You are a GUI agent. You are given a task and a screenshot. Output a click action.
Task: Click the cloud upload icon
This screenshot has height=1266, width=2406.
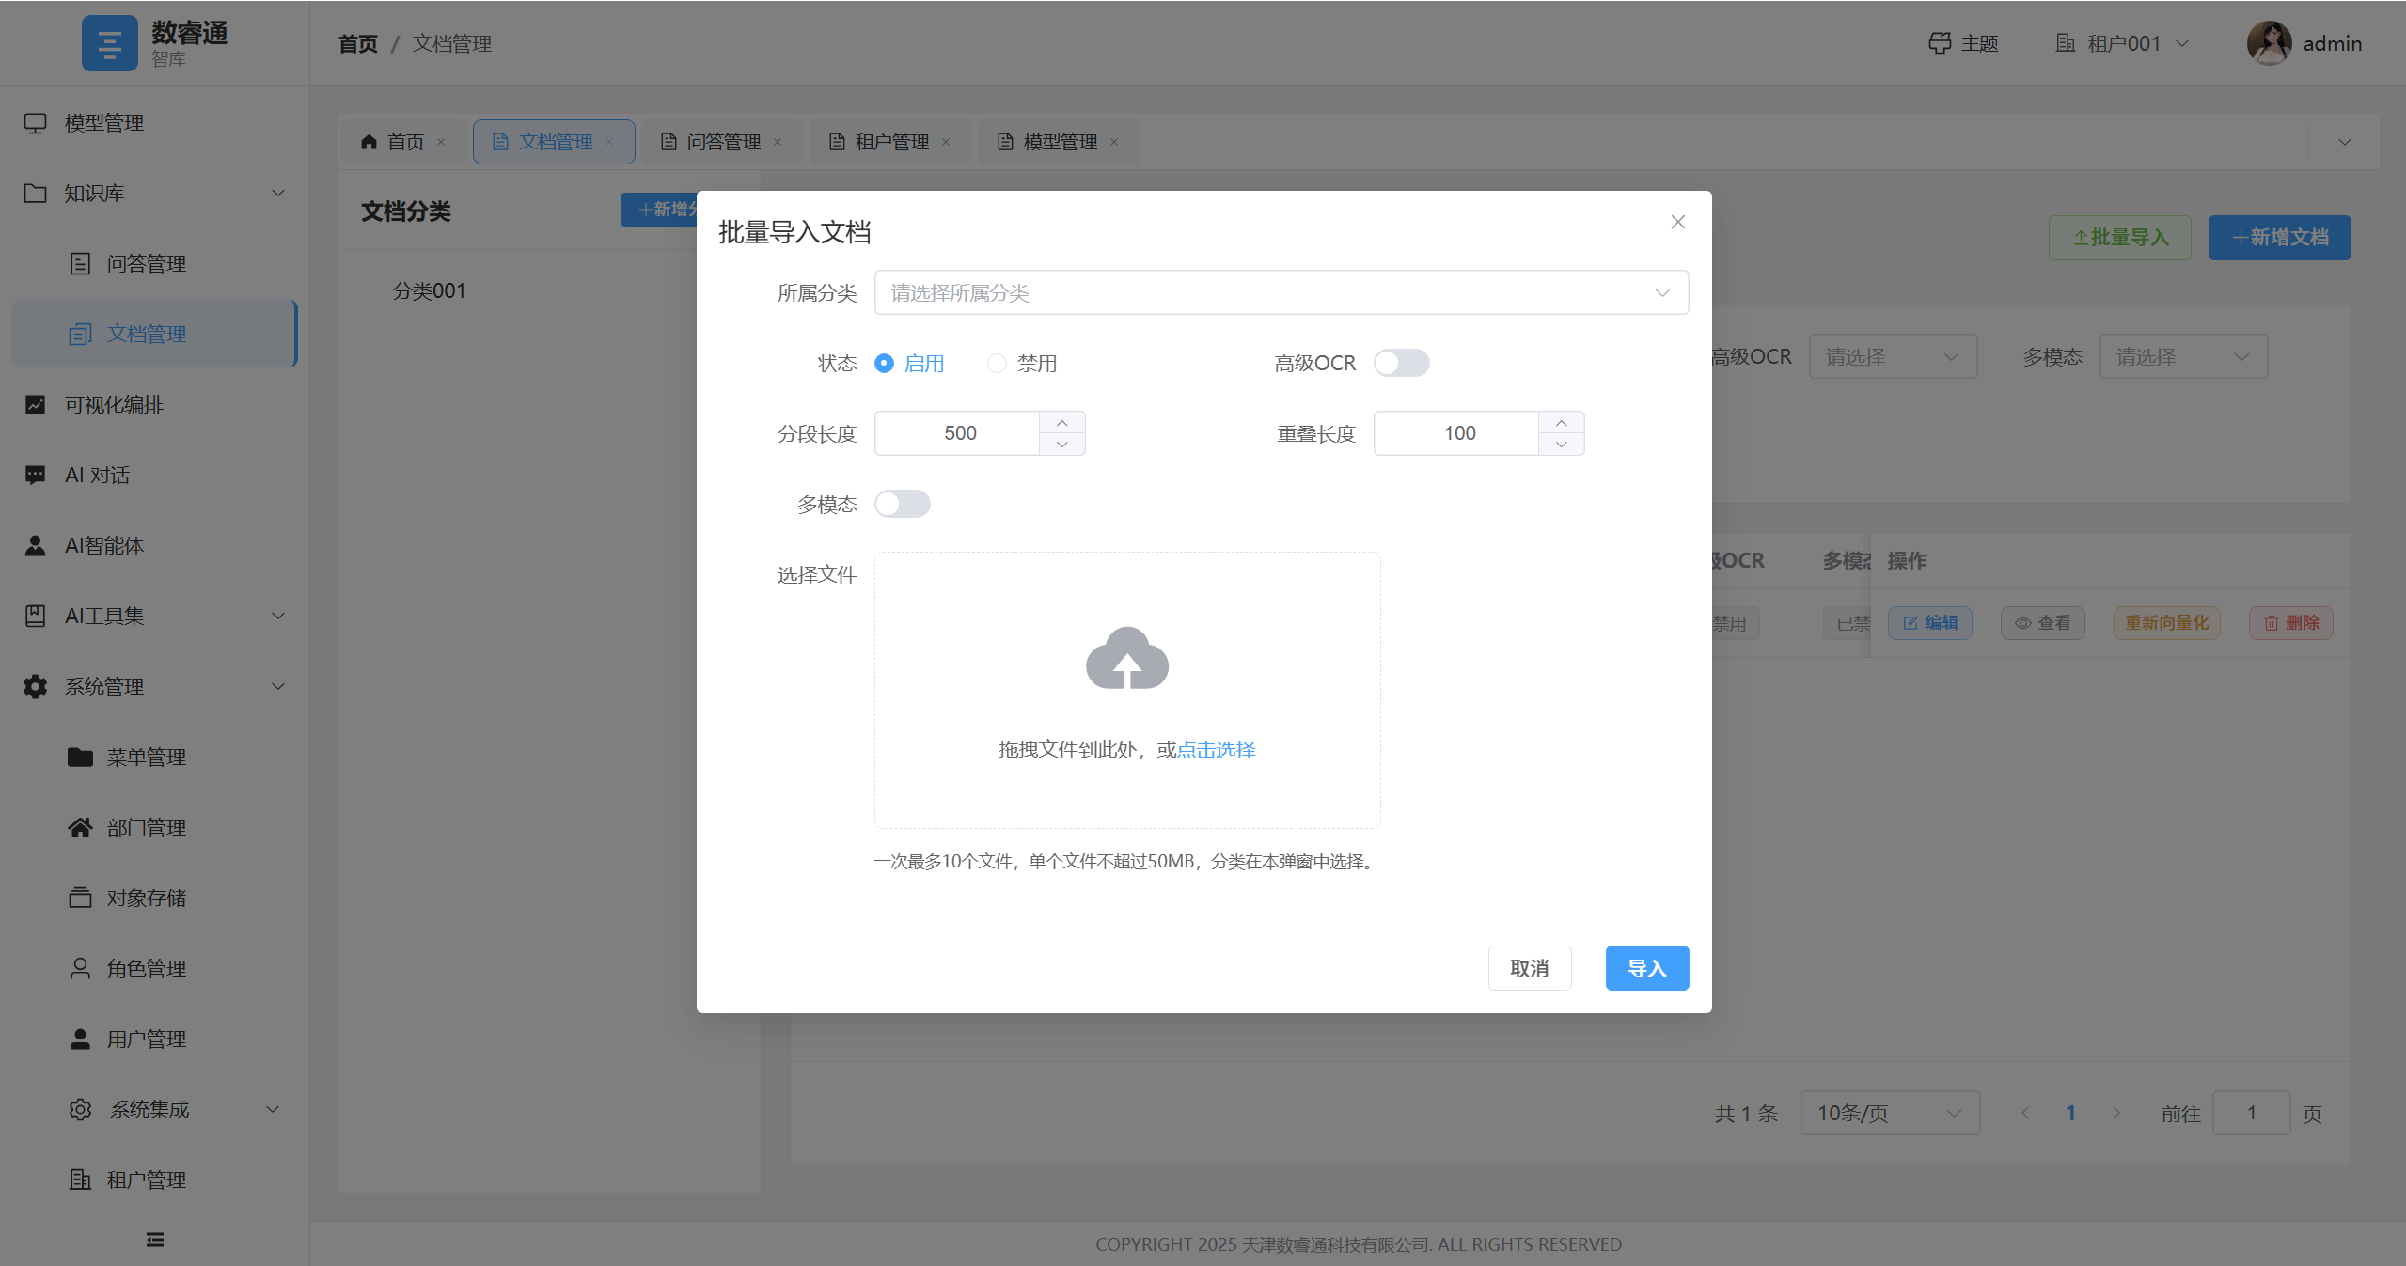tap(1127, 659)
